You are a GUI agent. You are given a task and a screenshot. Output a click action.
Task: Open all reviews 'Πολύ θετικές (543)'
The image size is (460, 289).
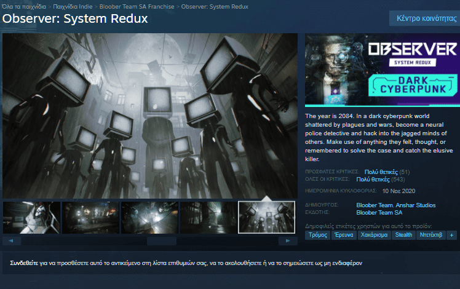tap(380, 180)
